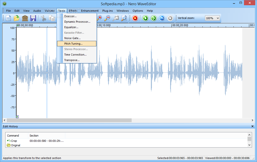Close the open Tools menu

point(62,11)
